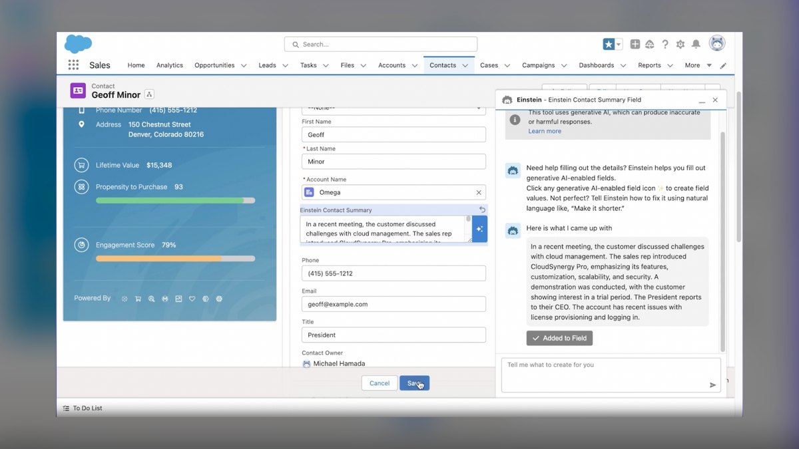Click the Engagement Score pie icon

point(81,245)
